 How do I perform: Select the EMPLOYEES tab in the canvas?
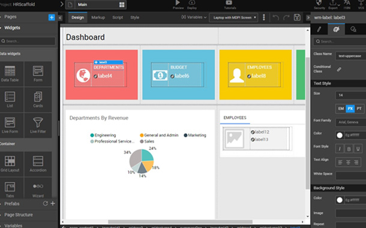click(235, 118)
